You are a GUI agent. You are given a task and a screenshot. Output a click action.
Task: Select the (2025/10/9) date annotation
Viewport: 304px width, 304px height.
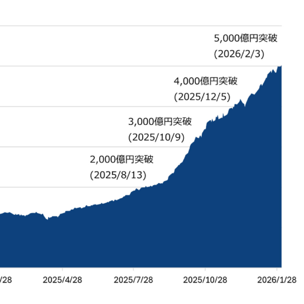(156, 137)
